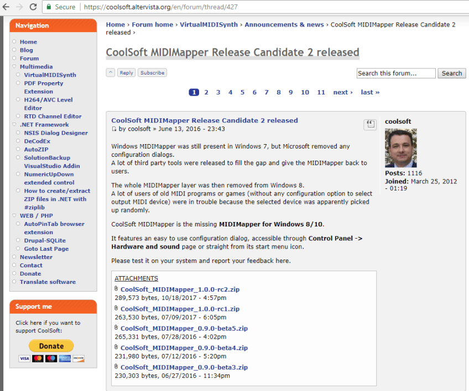Screen dimensions: 469x391
Task: Click the Search button
Action: pos(451,73)
